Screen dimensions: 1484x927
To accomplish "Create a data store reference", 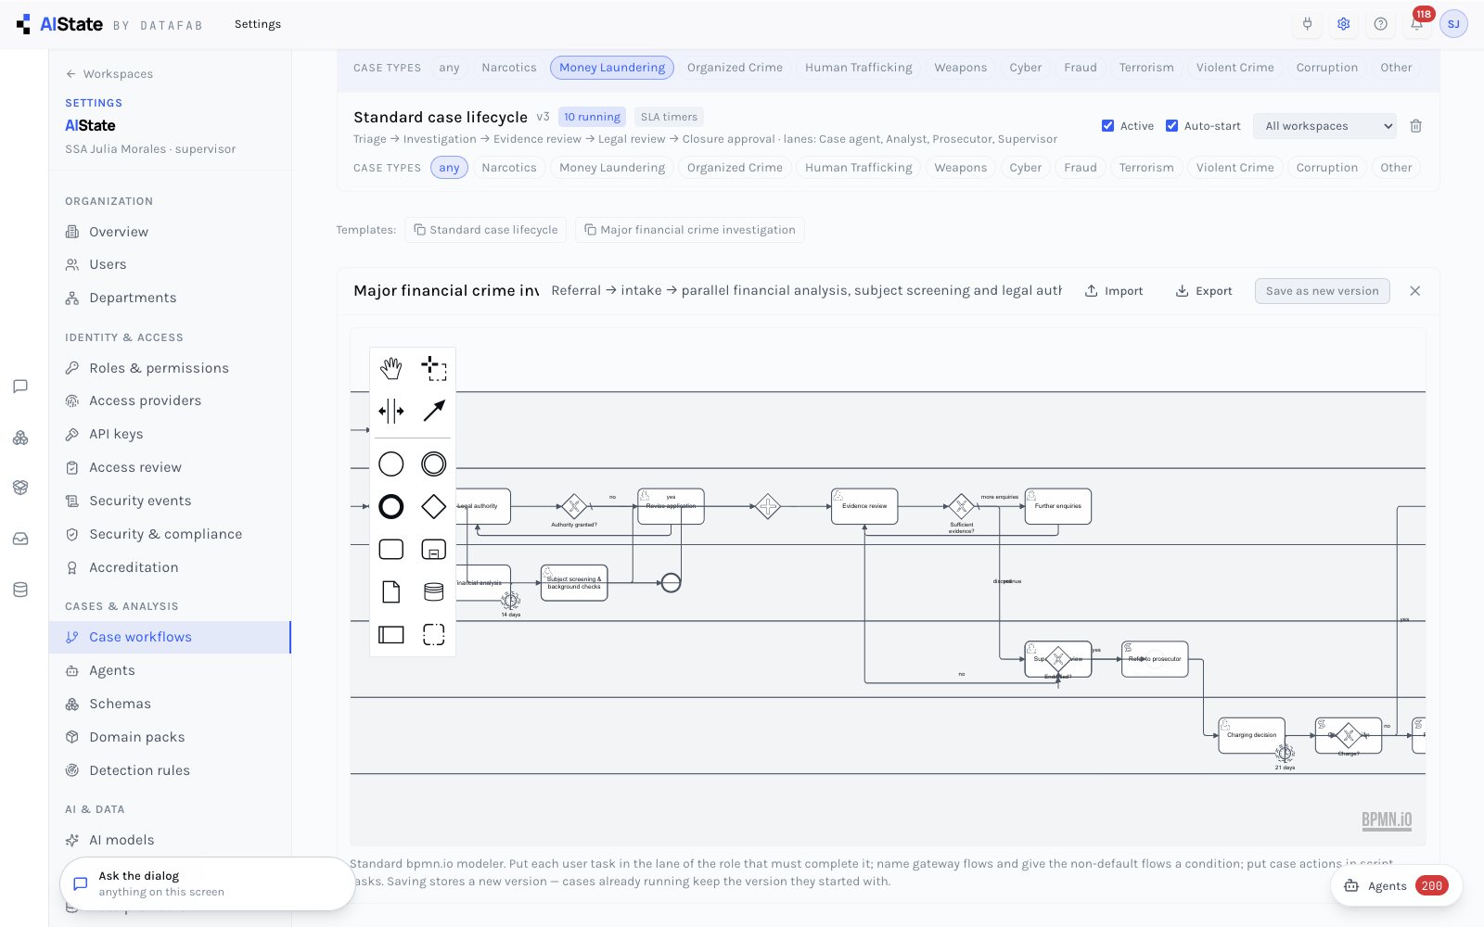I will coord(434,591).
